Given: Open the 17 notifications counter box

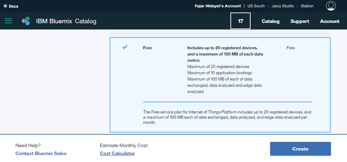Looking at the screenshot, I should coord(240,21).
